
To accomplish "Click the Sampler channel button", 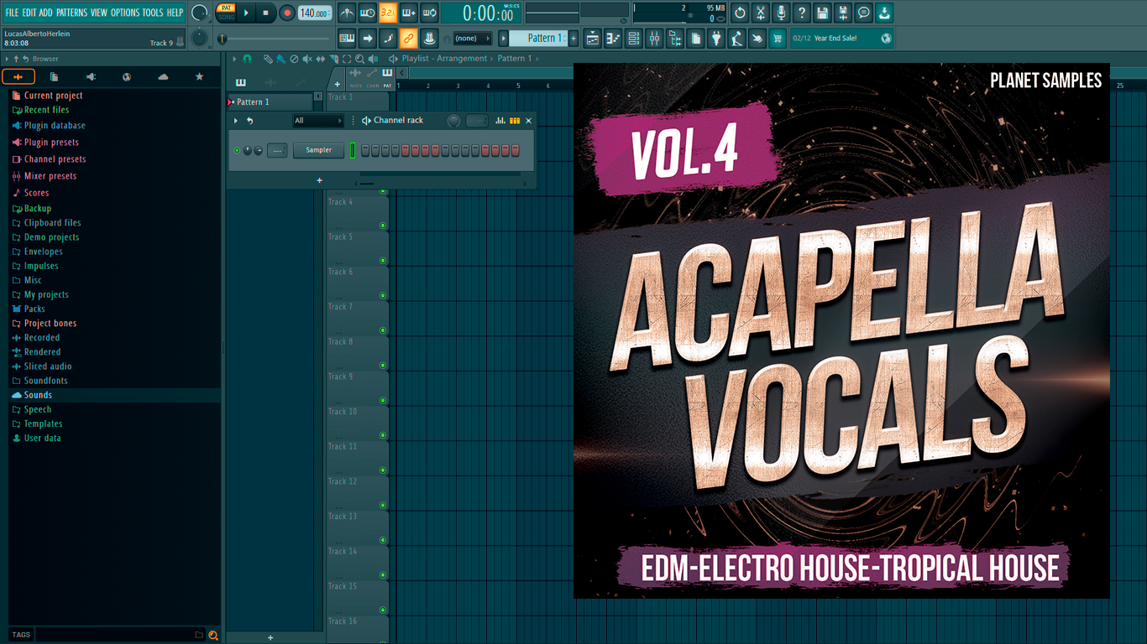I will point(318,150).
